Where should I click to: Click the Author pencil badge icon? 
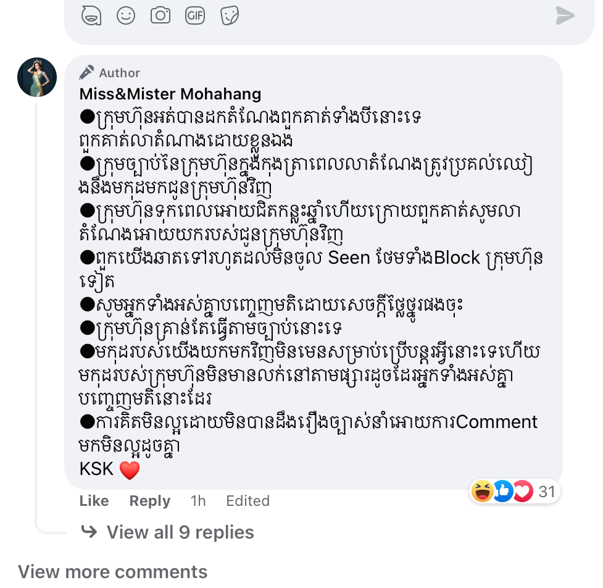click(x=87, y=73)
